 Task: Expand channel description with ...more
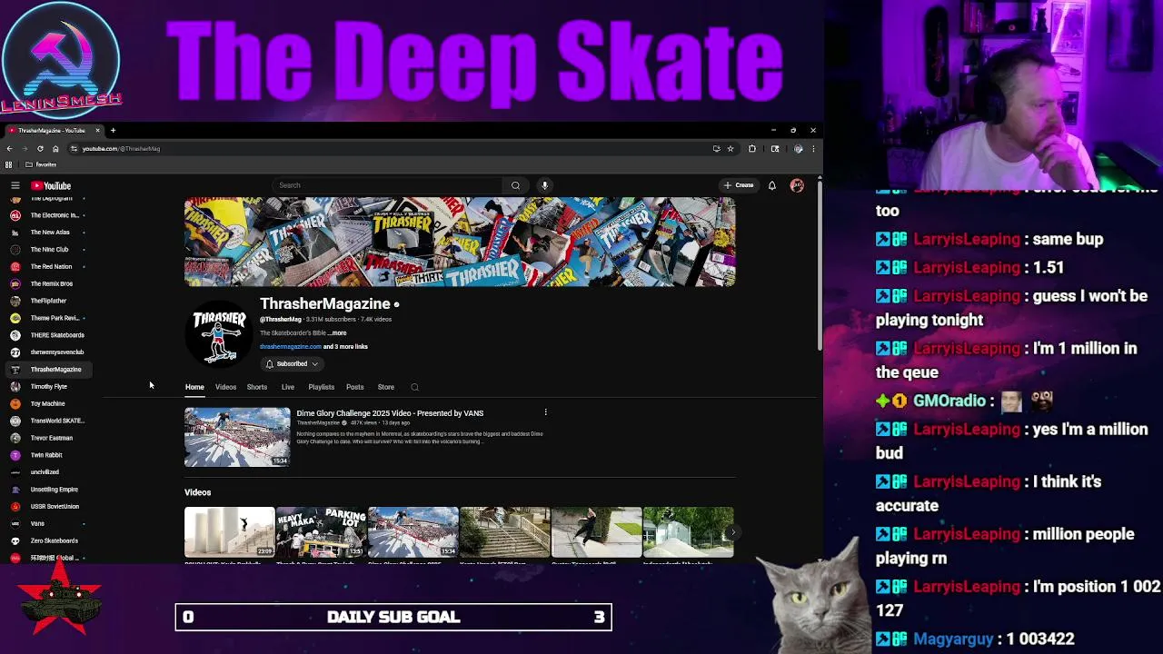click(x=337, y=333)
